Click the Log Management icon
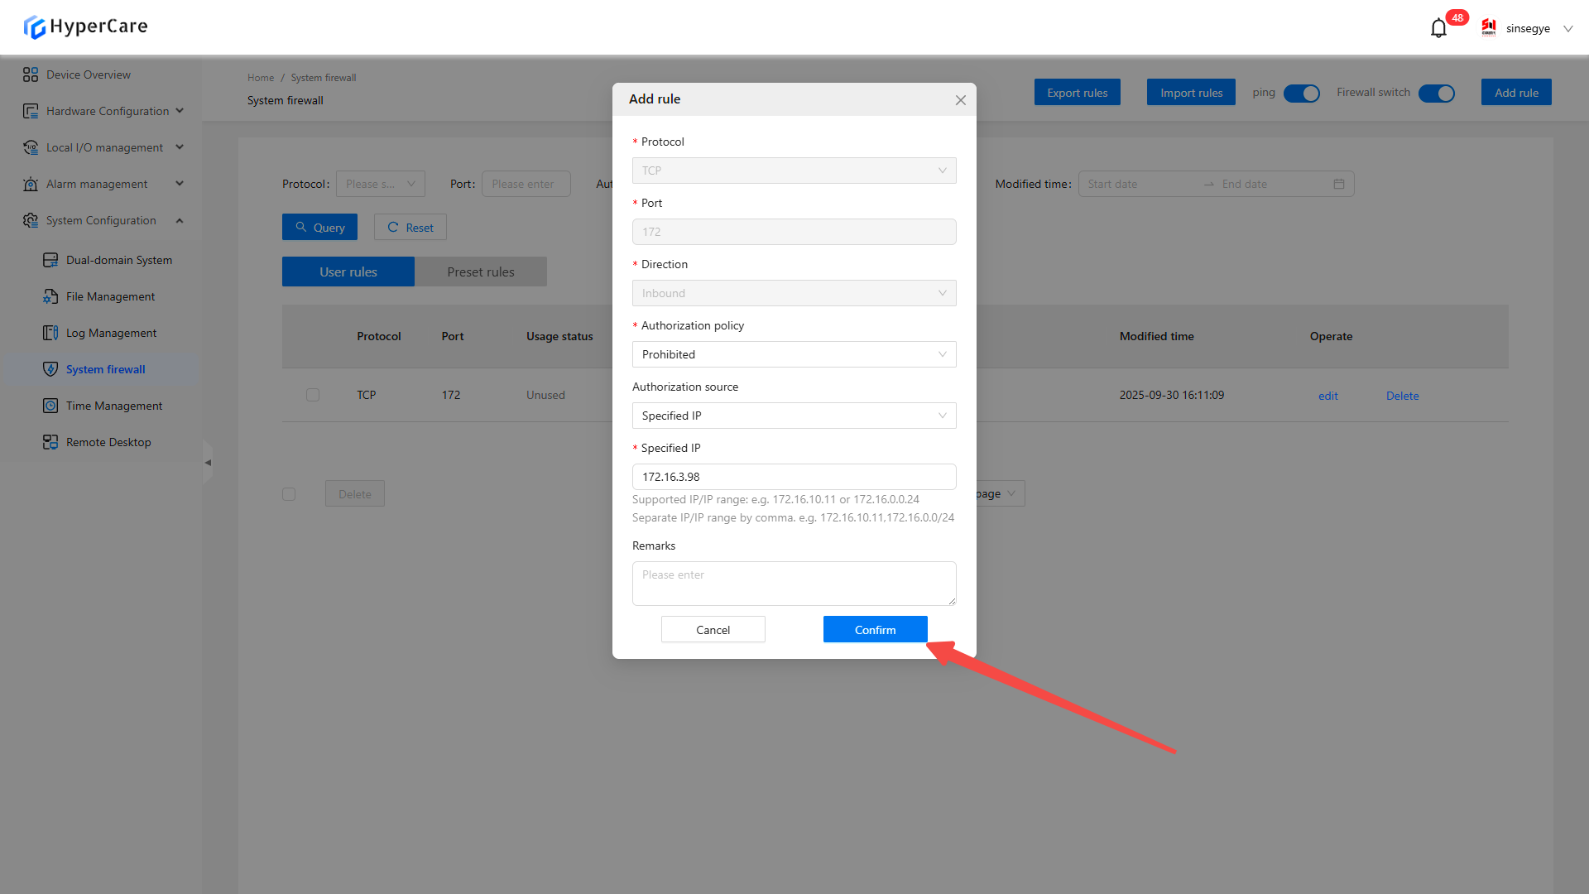1589x894 pixels. point(50,333)
